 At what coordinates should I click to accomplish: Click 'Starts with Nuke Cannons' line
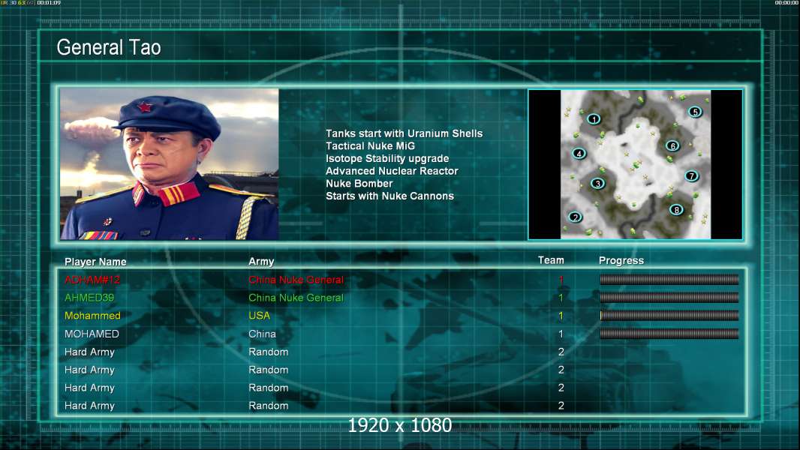pos(389,196)
